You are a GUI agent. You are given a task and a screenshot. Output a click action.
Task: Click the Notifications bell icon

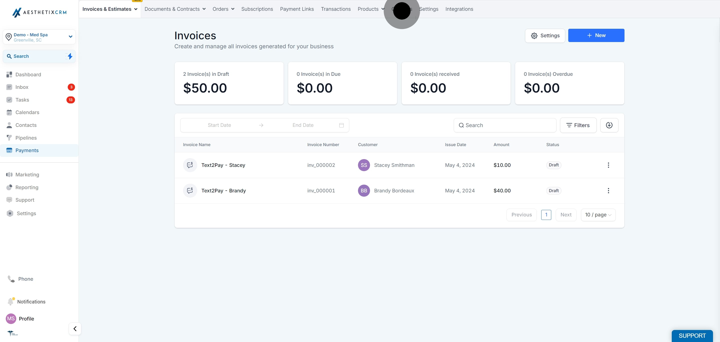pyautogui.click(x=10, y=301)
